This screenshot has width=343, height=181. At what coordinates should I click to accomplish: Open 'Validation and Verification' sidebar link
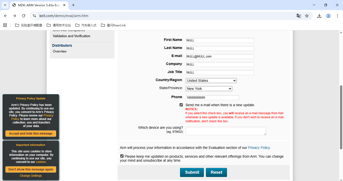(x=72, y=36)
